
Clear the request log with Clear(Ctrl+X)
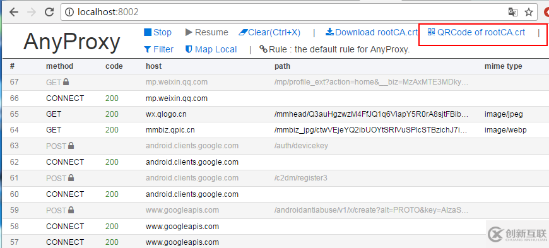point(269,32)
